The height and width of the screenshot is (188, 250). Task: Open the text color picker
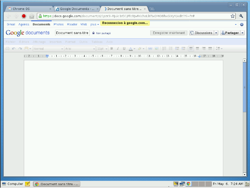[x=132, y=49]
